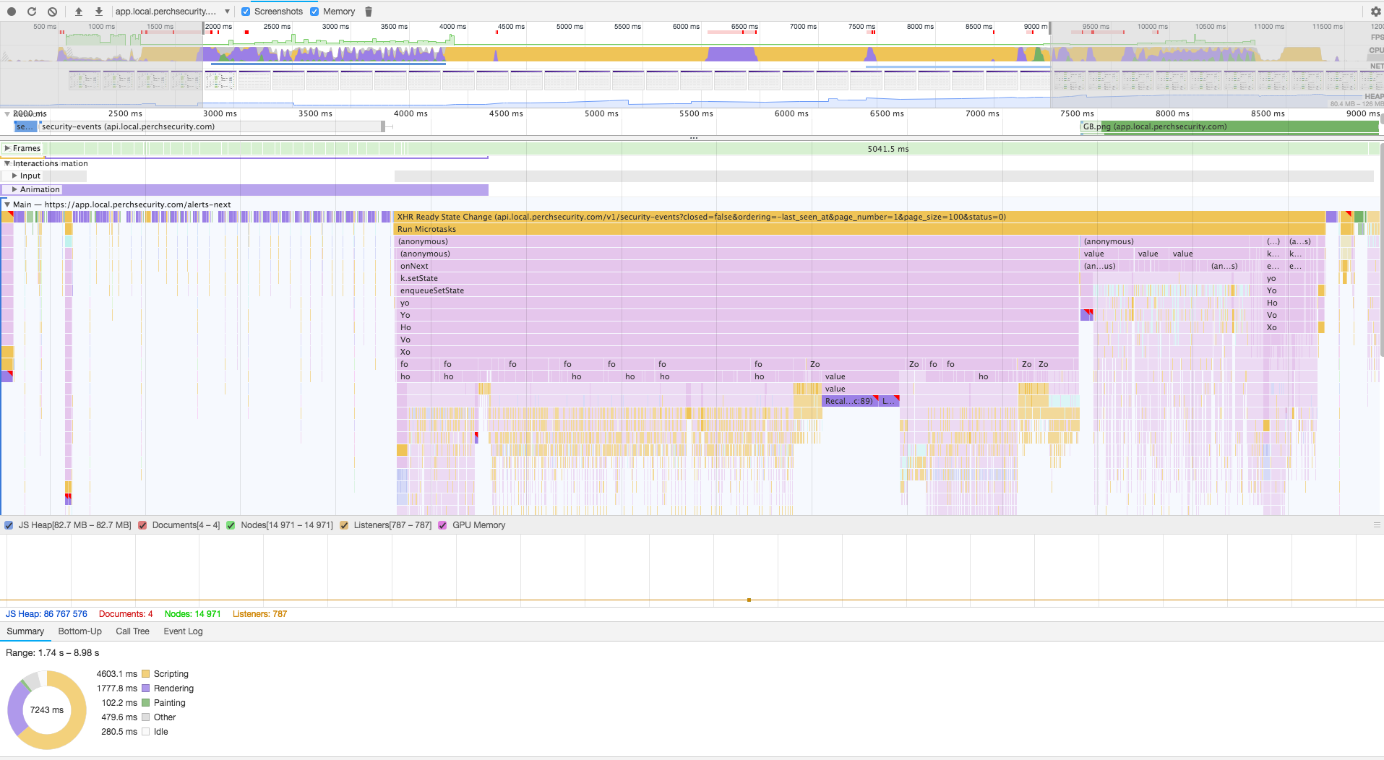
Task: Open capture settings with the gear icon
Action: pos(1375,12)
